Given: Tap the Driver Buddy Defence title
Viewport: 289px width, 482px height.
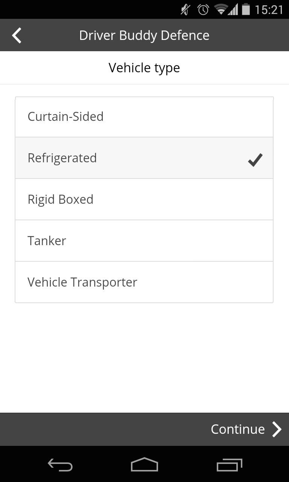Looking at the screenshot, I should 144,35.
